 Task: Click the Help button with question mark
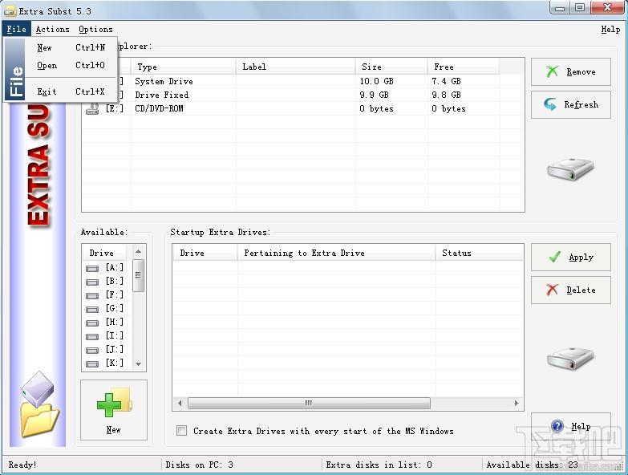571,427
